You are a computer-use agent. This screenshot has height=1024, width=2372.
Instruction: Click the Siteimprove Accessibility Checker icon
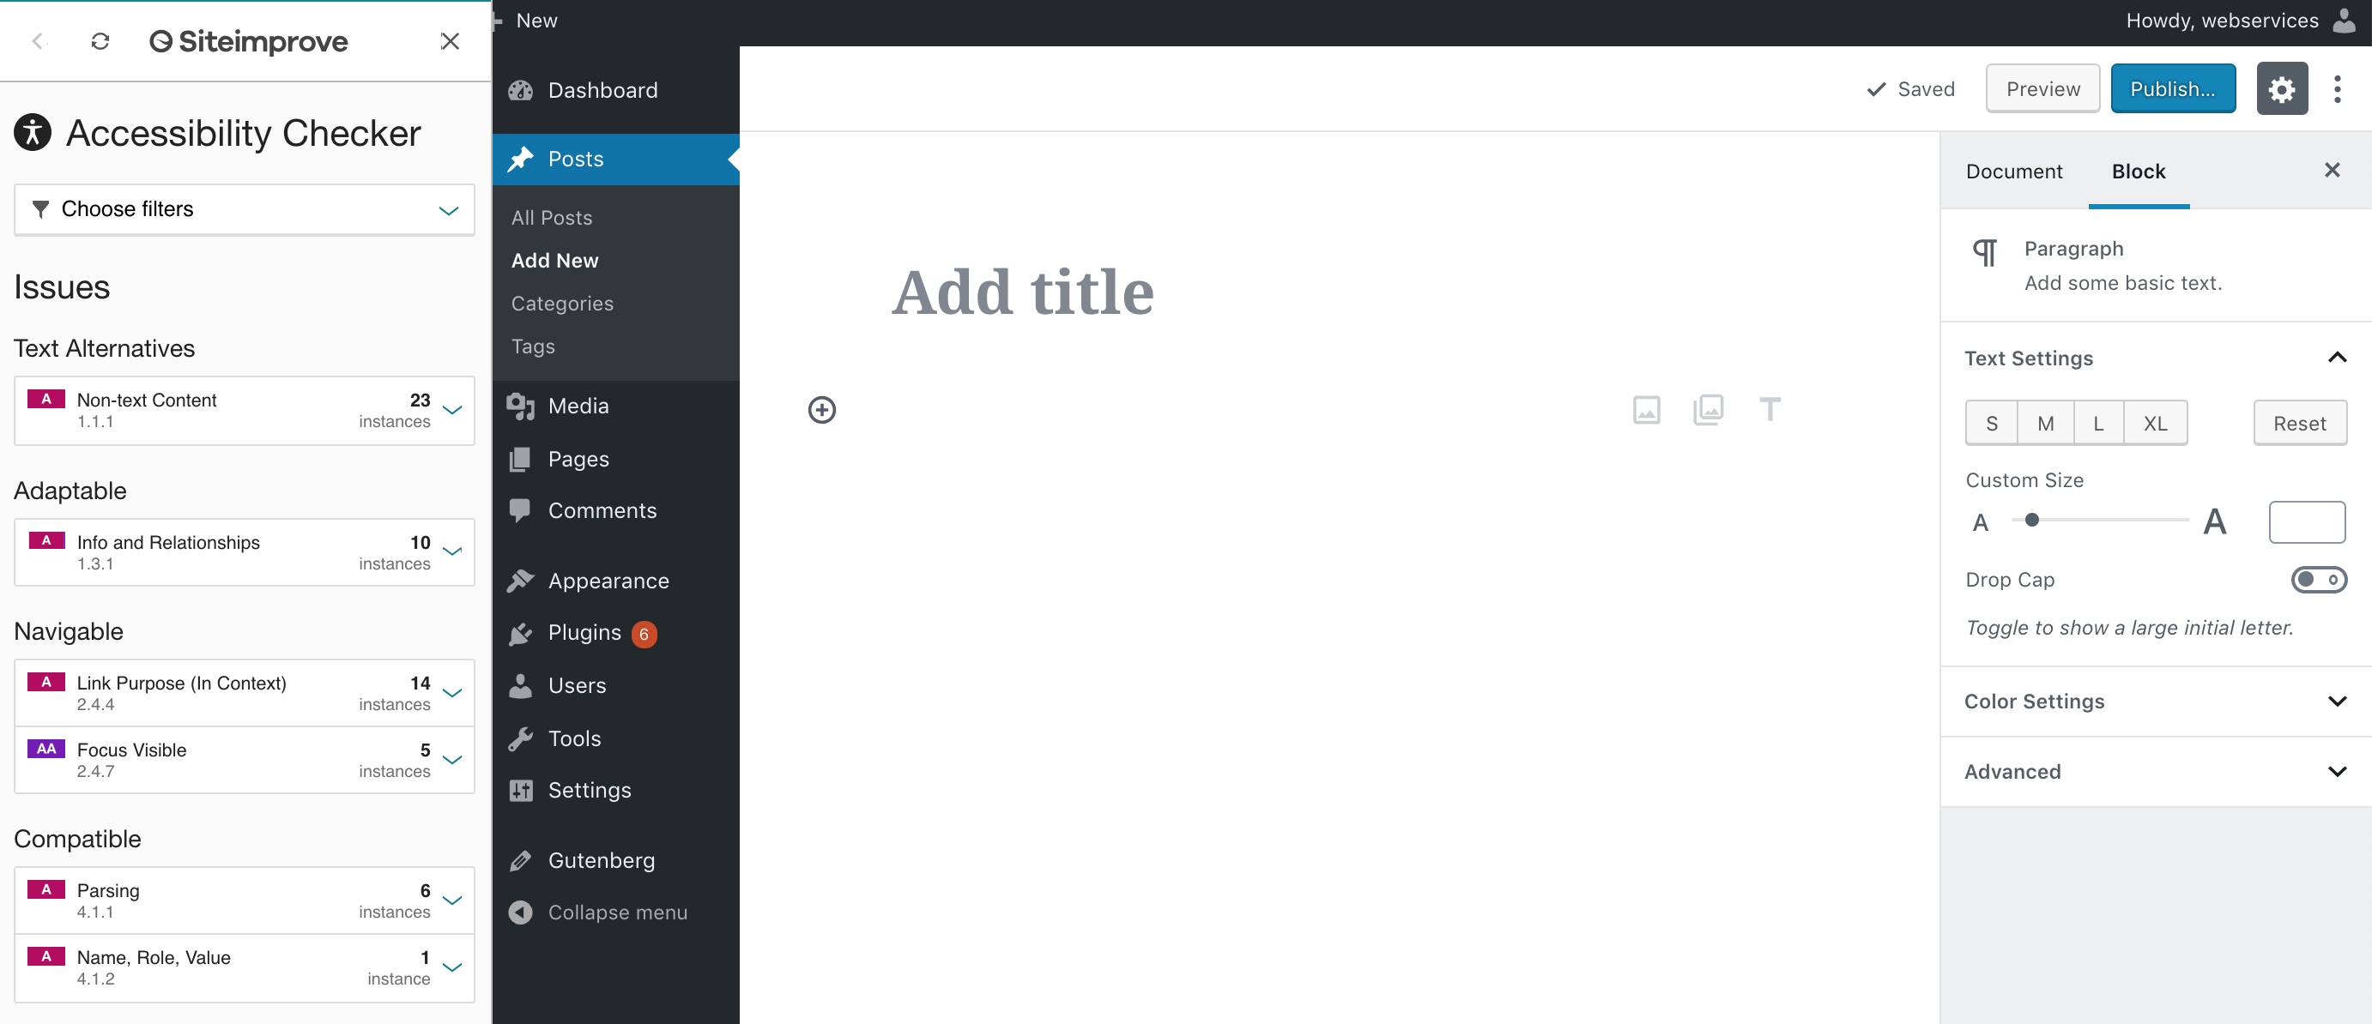click(30, 135)
